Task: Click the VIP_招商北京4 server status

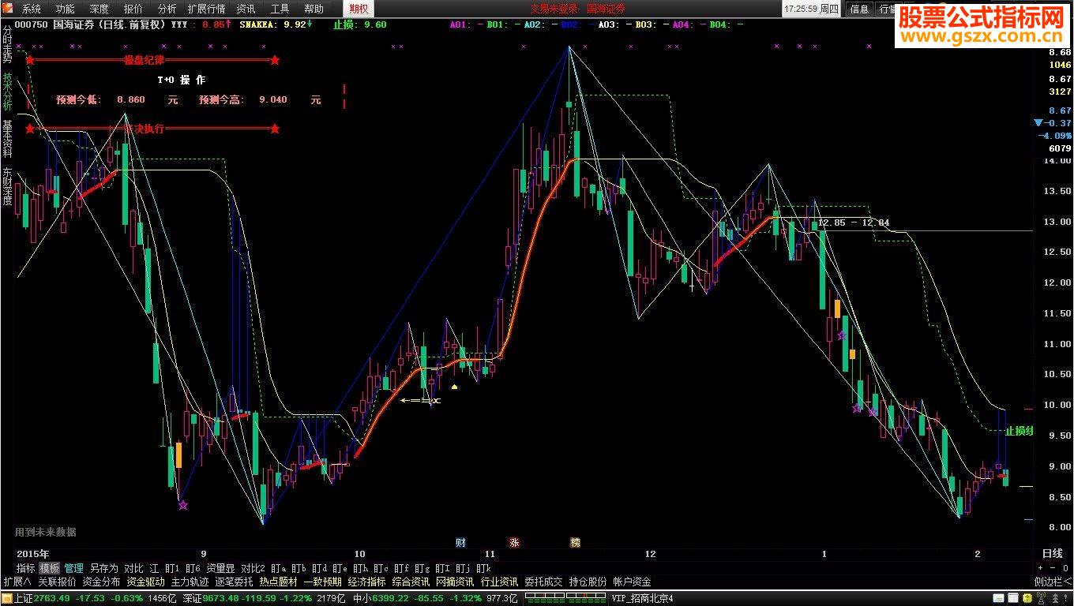Action: (x=642, y=599)
